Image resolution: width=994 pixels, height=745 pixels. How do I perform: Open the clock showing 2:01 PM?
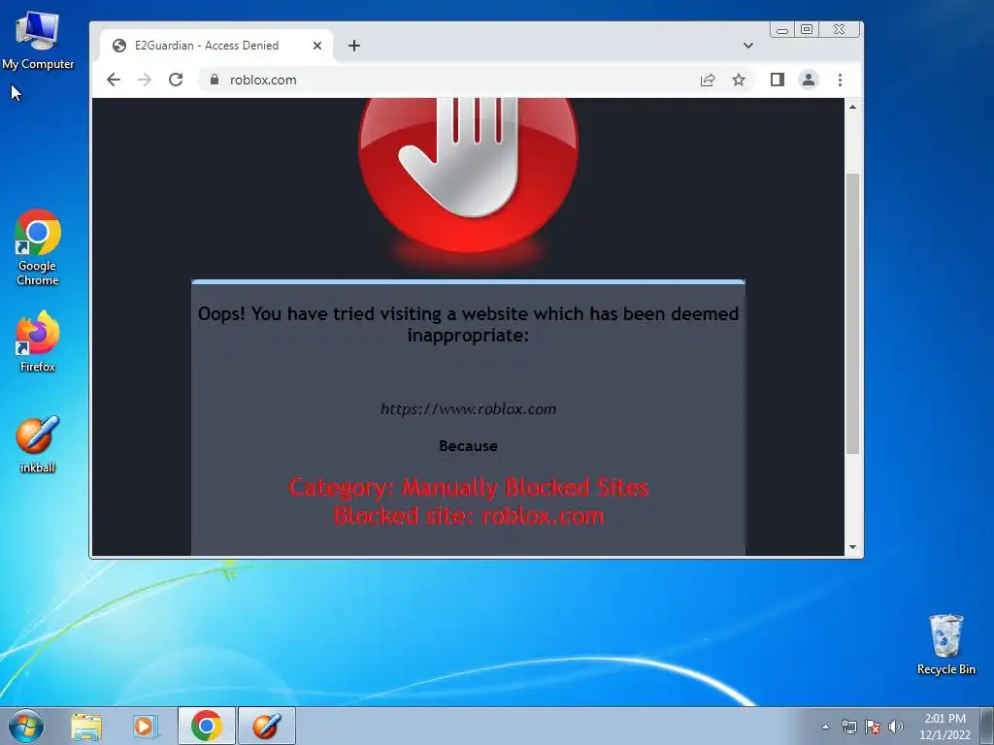[944, 727]
